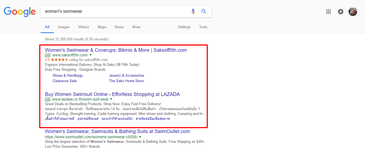This screenshot has height=155, width=365.
Task: Open the Google apps grid
Action: (x=328, y=12)
